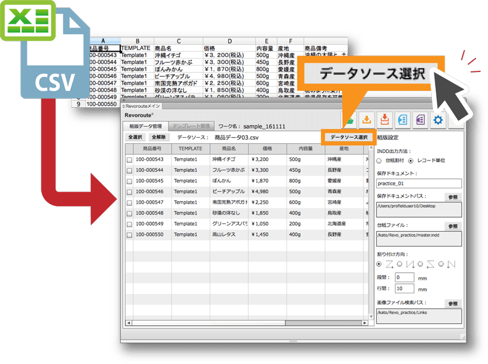Viewport: 488px width, 364px height.
Task: Click column D header in the spreadsheet
Action: click(229, 41)
